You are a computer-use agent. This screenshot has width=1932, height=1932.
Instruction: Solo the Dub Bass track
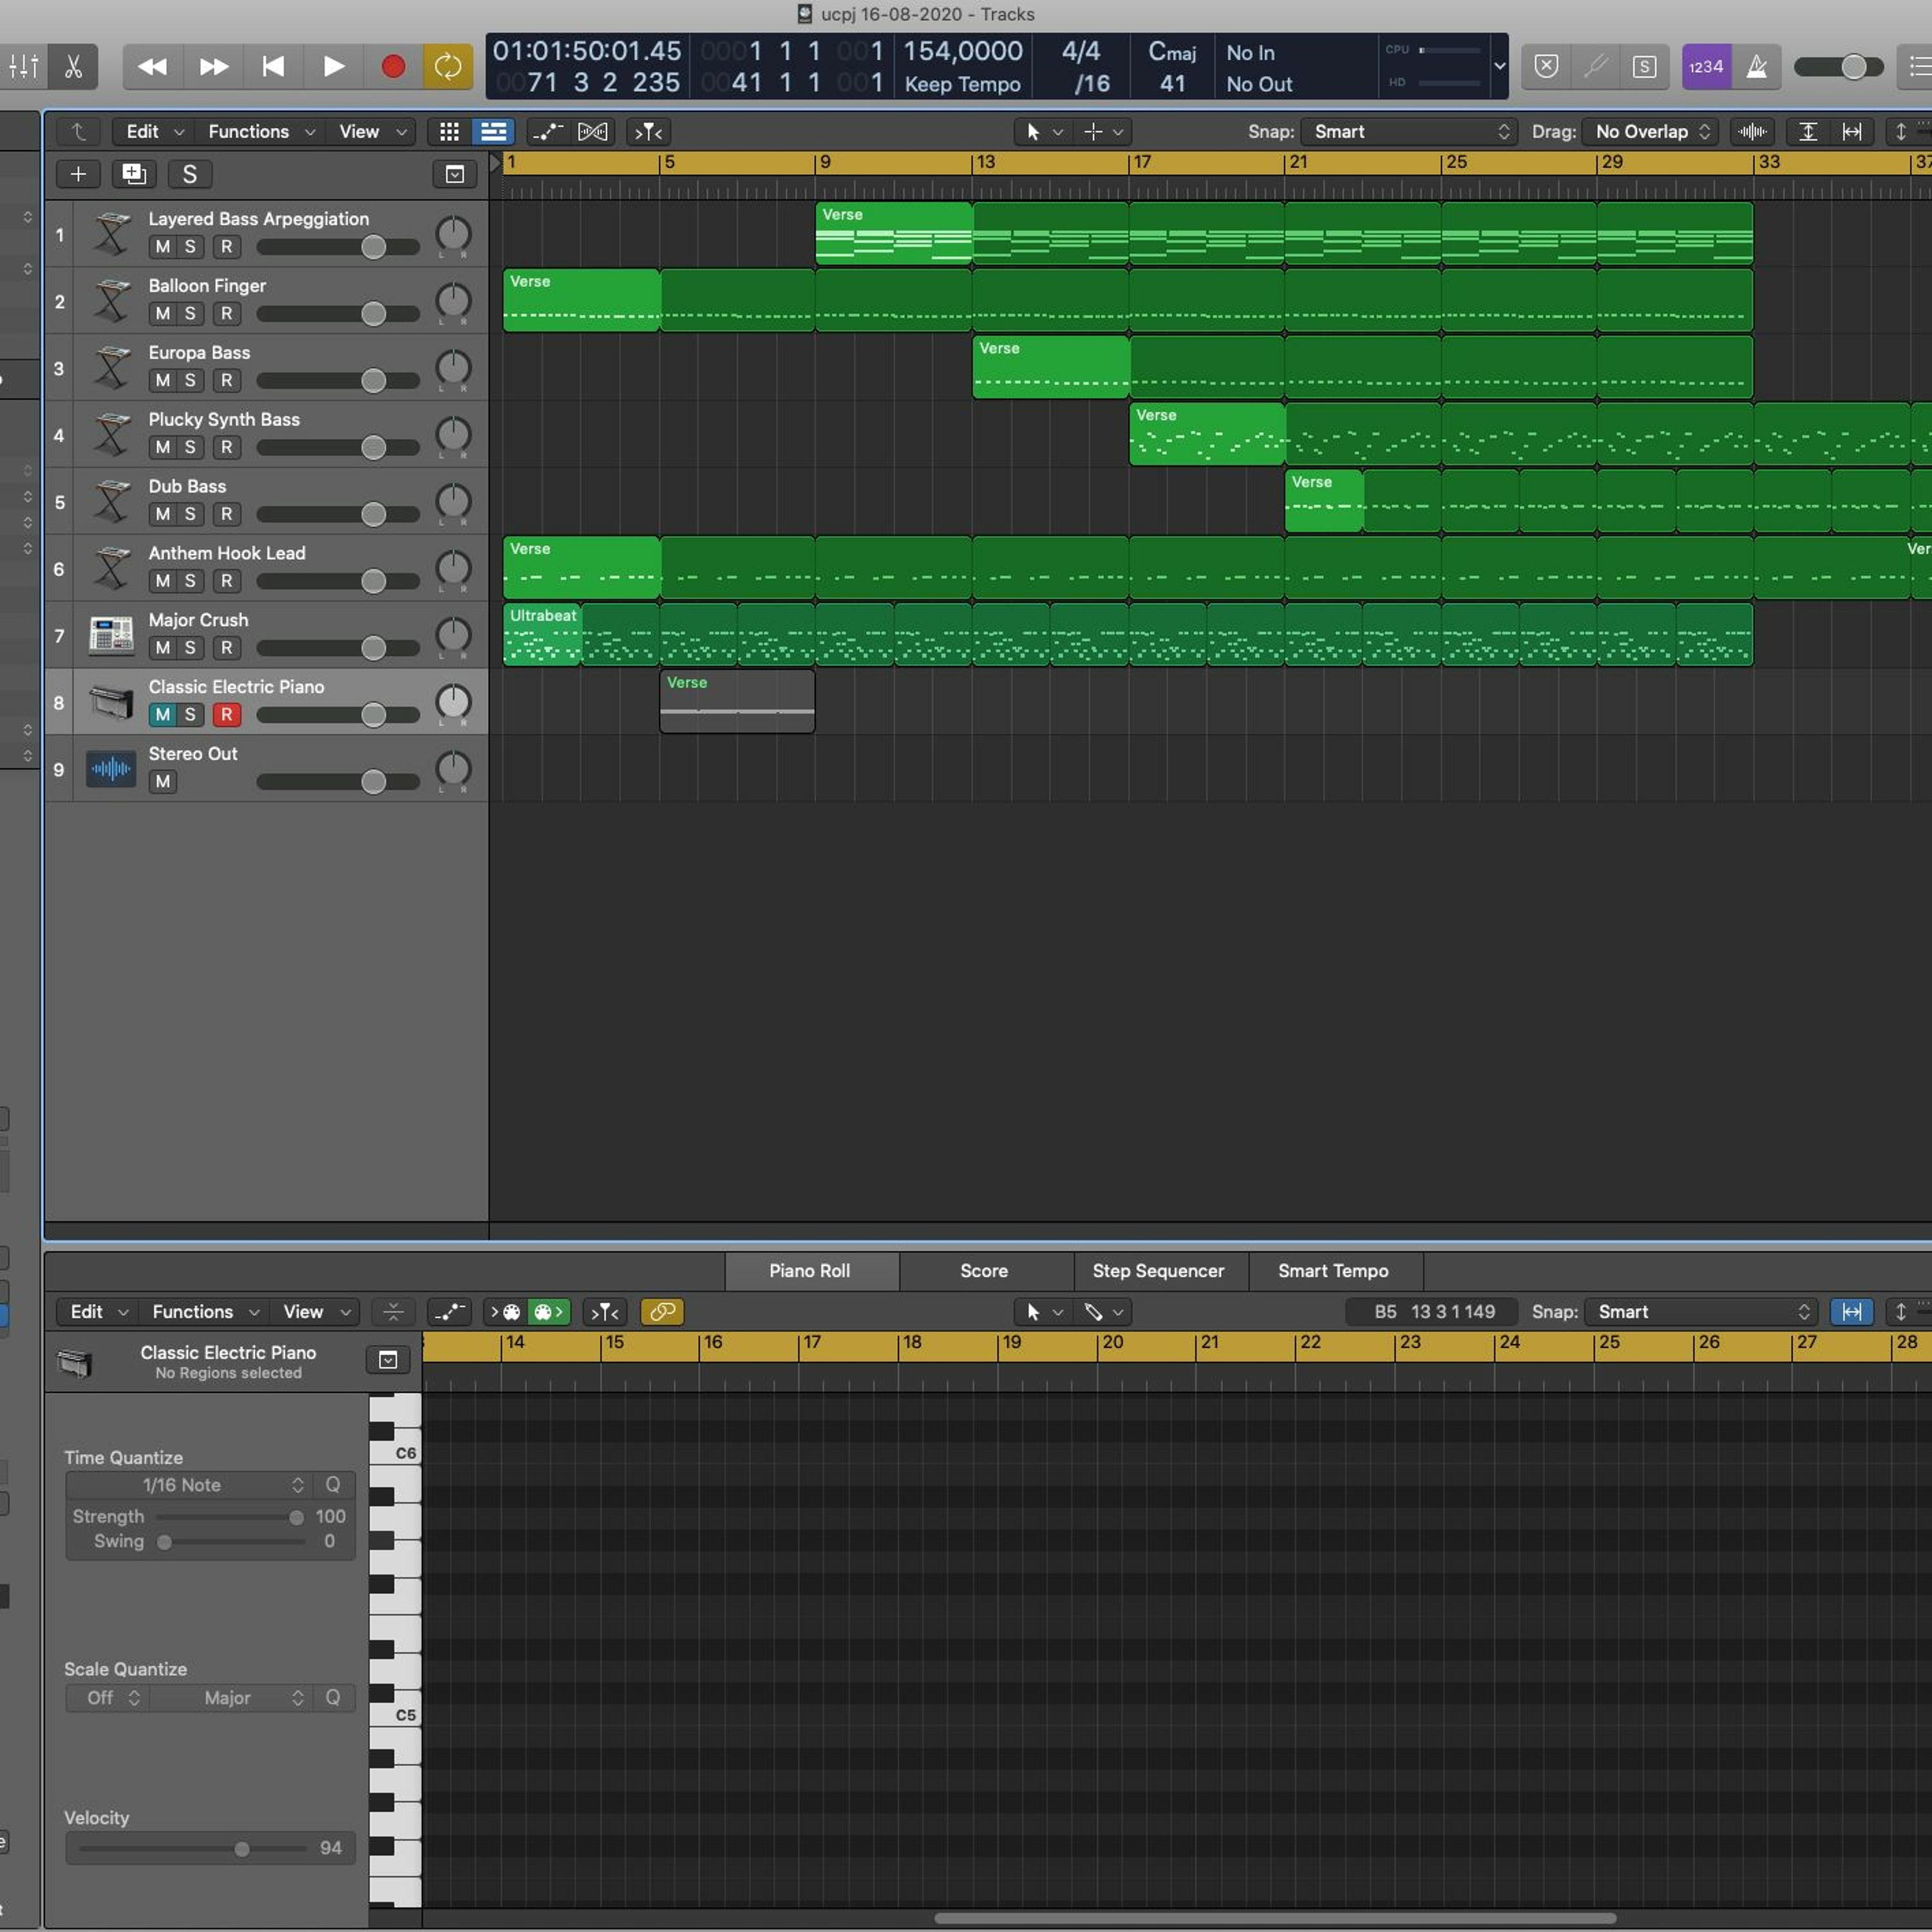coord(190,514)
